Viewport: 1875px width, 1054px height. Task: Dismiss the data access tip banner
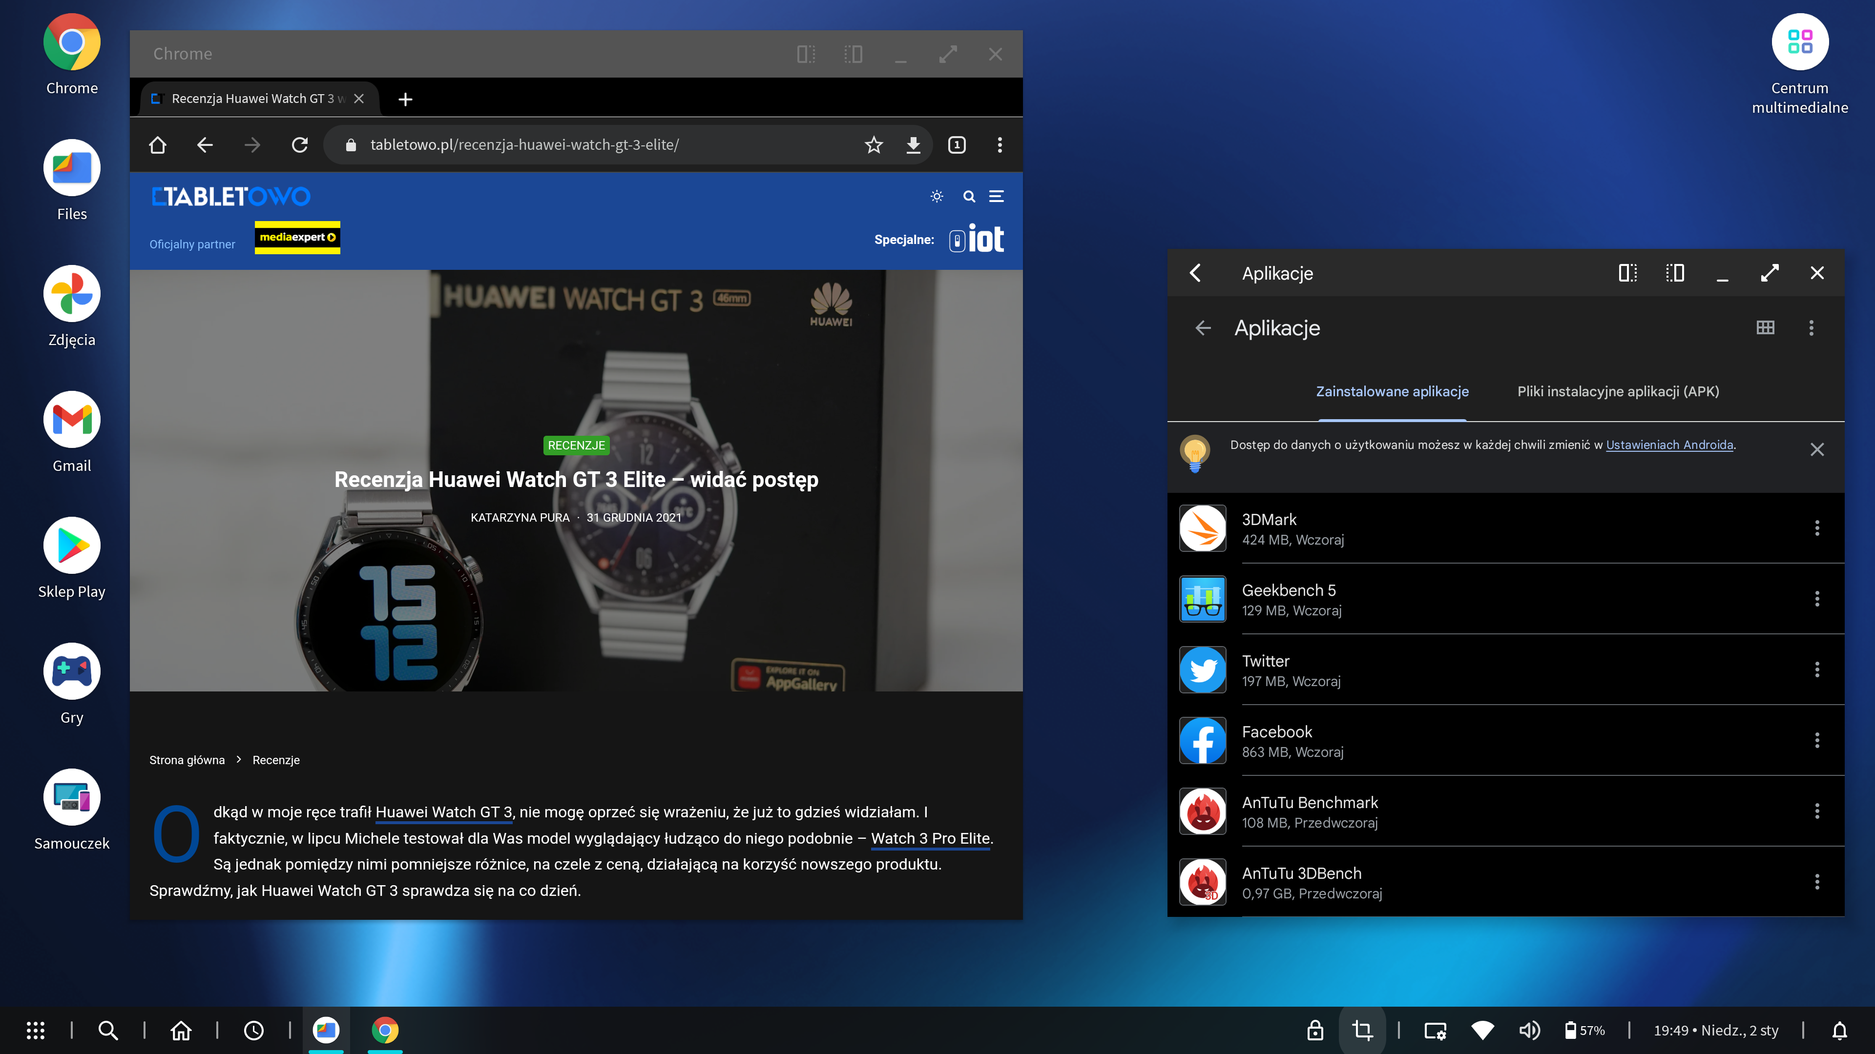(1817, 449)
